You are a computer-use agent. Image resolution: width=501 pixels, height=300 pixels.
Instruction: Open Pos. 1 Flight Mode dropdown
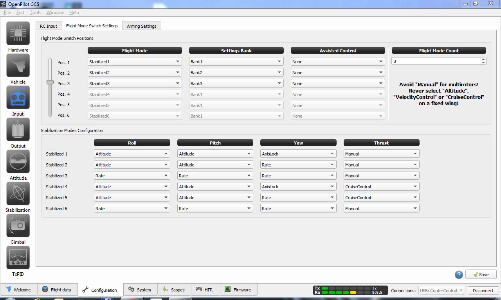(135, 62)
